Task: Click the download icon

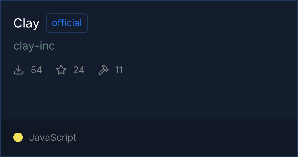Action: pyautogui.click(x=19, y=70)
